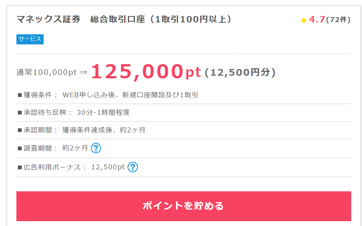Click the arrow symbol before 125,000pt
The width and height of the screenshot is (362, 226).
click(x=84, y=72)
